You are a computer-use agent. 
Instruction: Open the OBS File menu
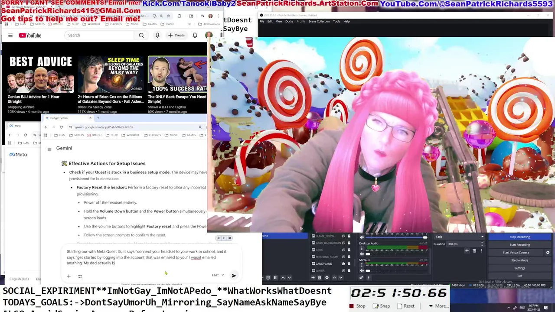tap(262, 21)
